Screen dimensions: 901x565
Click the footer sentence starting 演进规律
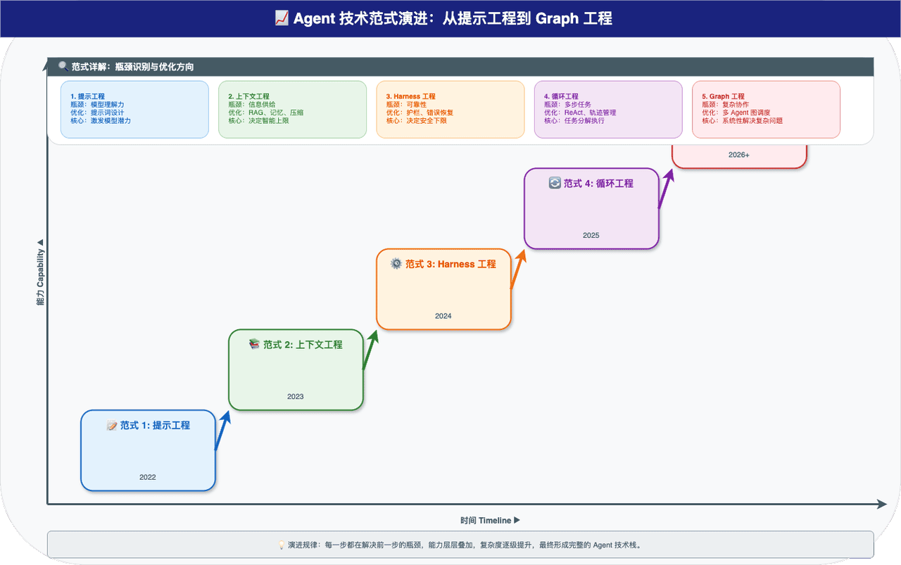click(464, 545)
